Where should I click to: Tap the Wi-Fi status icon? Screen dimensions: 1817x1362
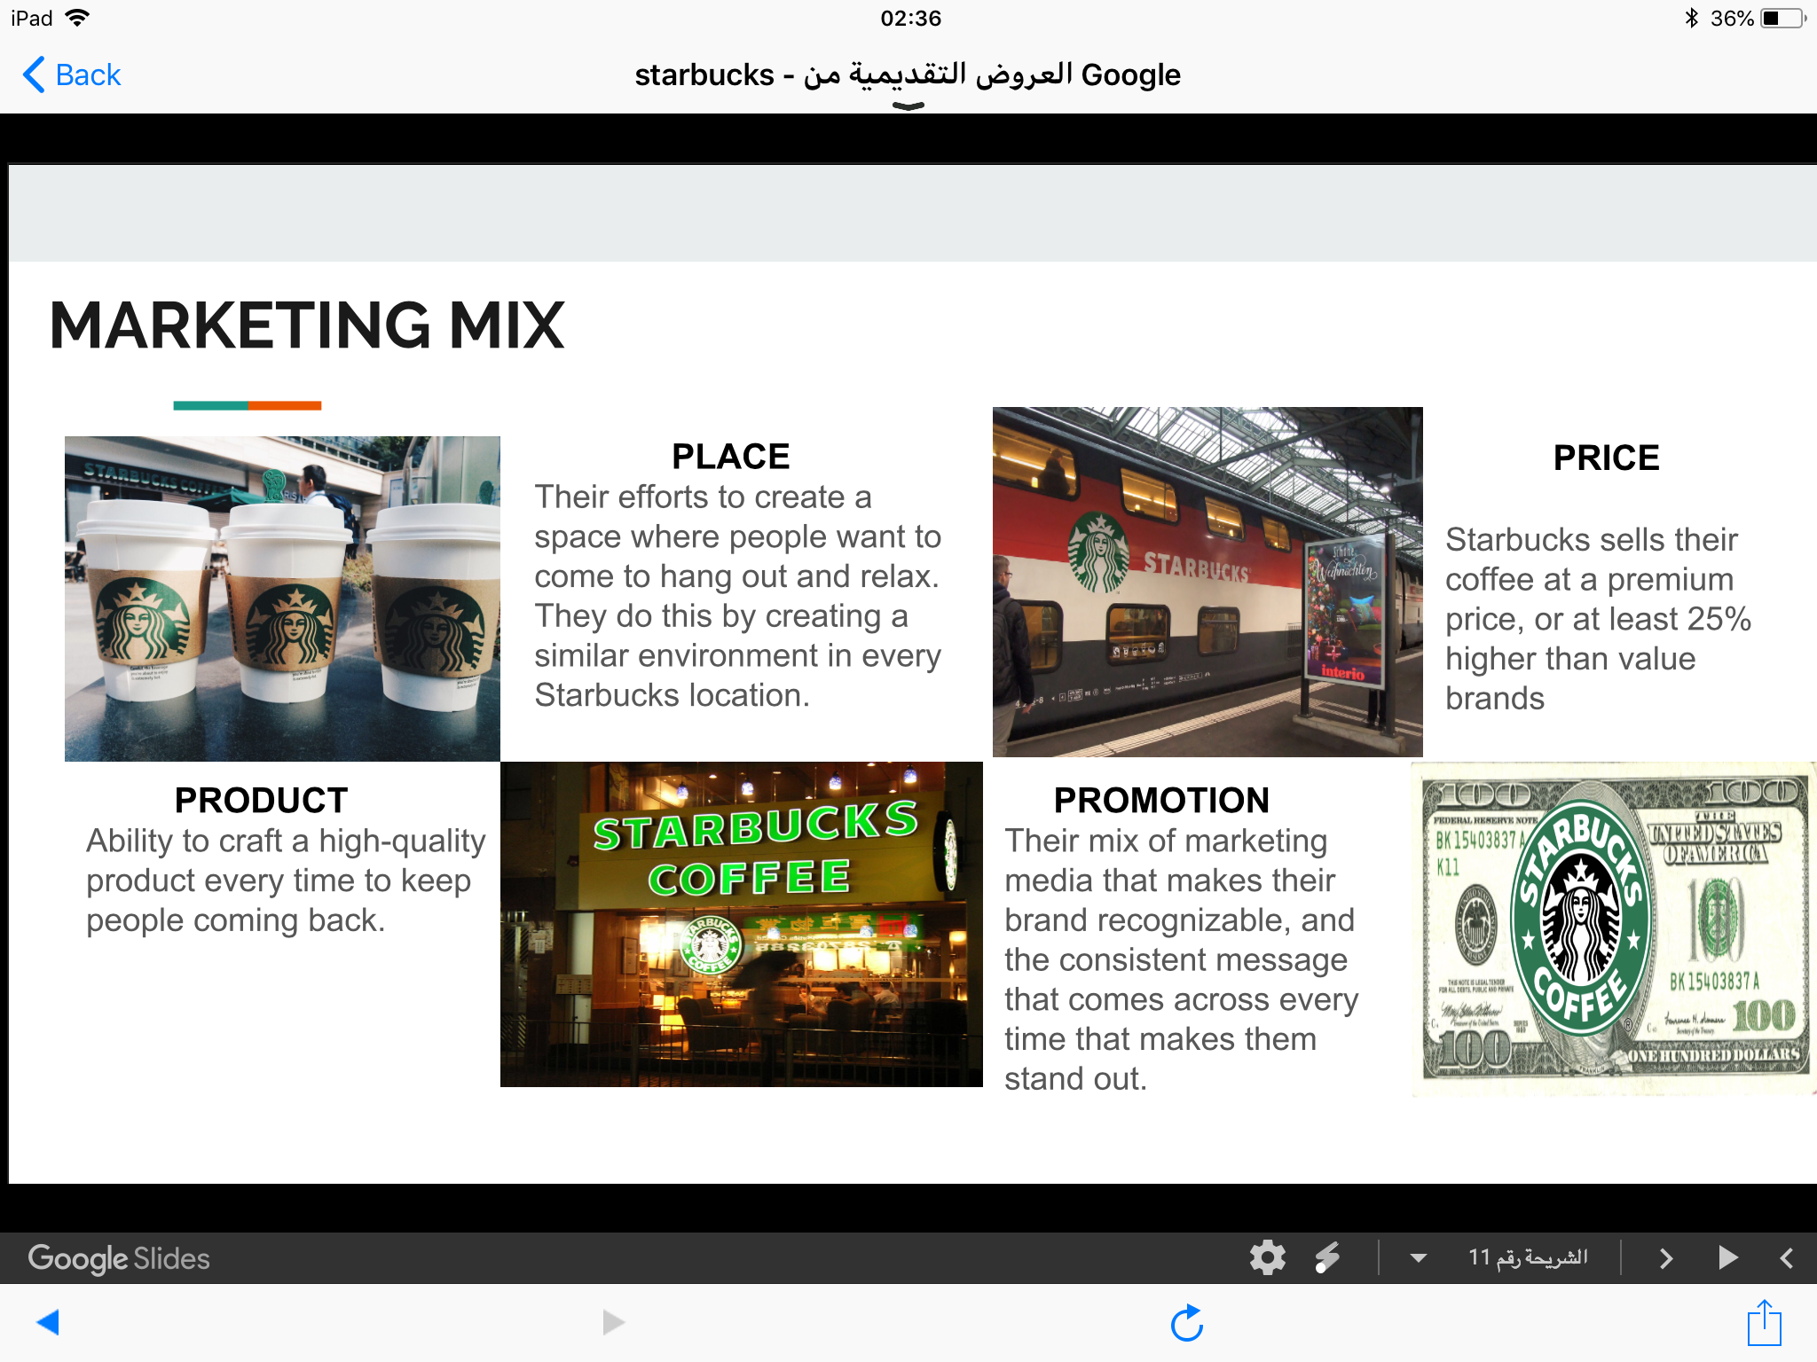[78, 18]
